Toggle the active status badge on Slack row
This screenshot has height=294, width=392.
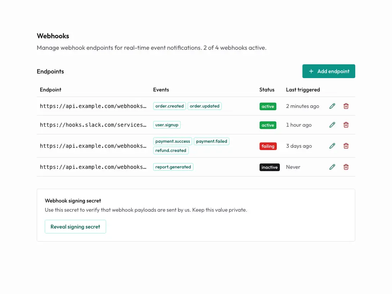pyautogui.click(x=268, y=125)
